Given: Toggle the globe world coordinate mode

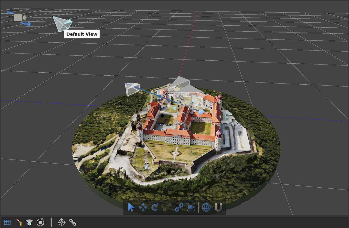Looking at the screenshot, I should click(206, 208).
